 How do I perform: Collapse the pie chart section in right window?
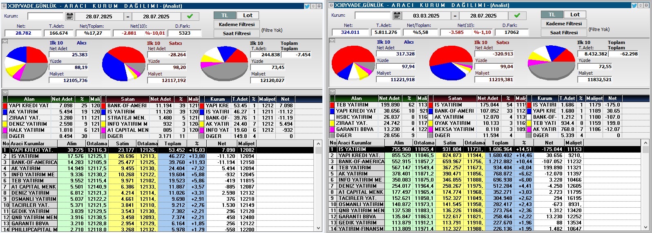332,40
